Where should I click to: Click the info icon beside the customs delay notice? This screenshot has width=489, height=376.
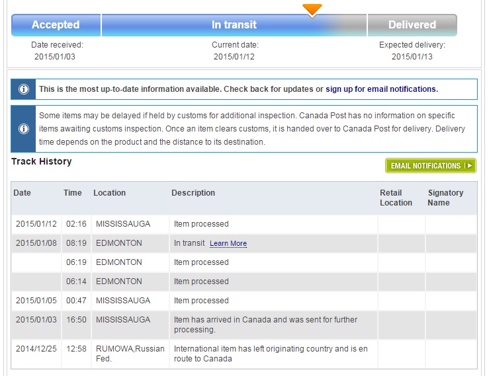coord(23,129)
